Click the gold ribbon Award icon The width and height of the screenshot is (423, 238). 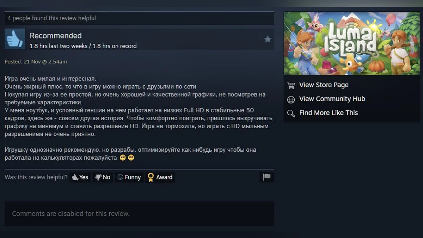click(151, 177)
